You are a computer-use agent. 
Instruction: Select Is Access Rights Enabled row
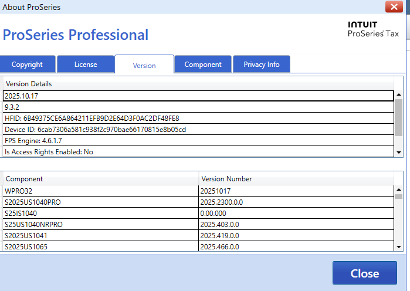click(198, 152)
